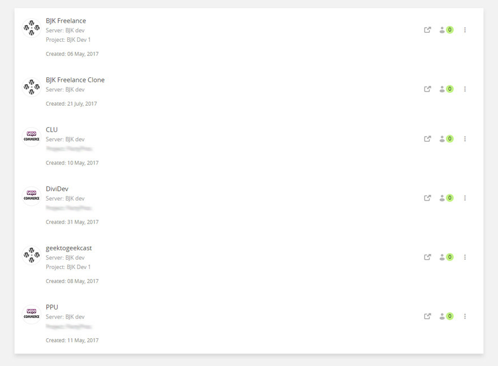Show DiviDev team members count
Viewport: 498px width, 366px height.
446,198
